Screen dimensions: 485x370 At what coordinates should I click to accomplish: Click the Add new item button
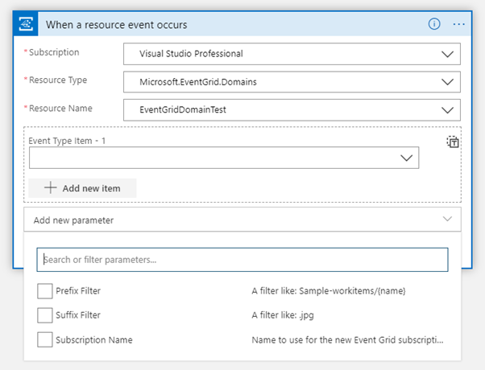83,188
